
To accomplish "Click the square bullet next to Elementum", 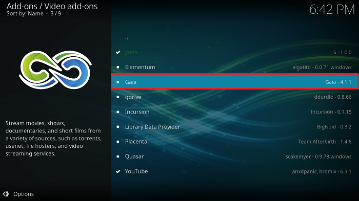I will (x=118, y=67).
